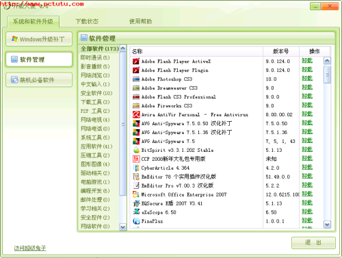Select category 编程开发 (6)
Viewport: 342px width, 258px height.
pos(95,191)
